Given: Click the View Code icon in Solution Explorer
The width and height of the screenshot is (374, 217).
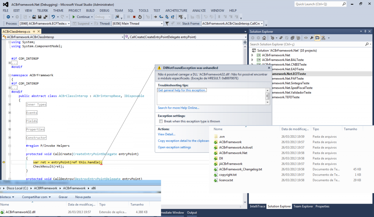Looking at the screenshot, I should tap(306, 38).
